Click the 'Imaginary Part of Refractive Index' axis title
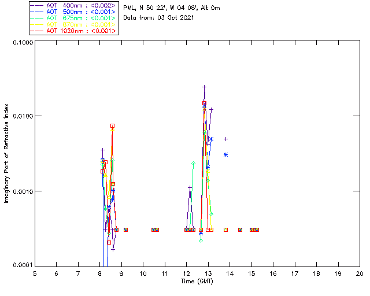370x296 pixels. coord(6,153)
